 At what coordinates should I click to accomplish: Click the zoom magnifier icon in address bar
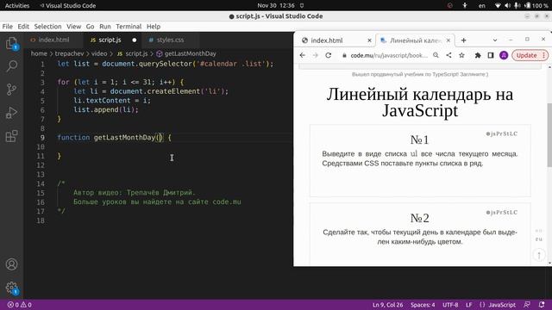436,55
